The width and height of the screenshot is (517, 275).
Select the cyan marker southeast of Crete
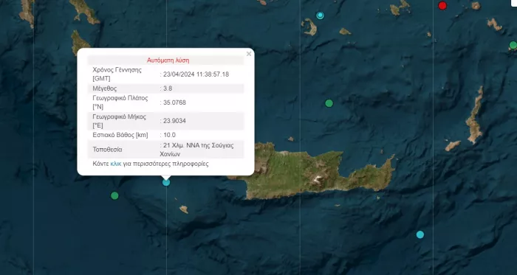420,234
